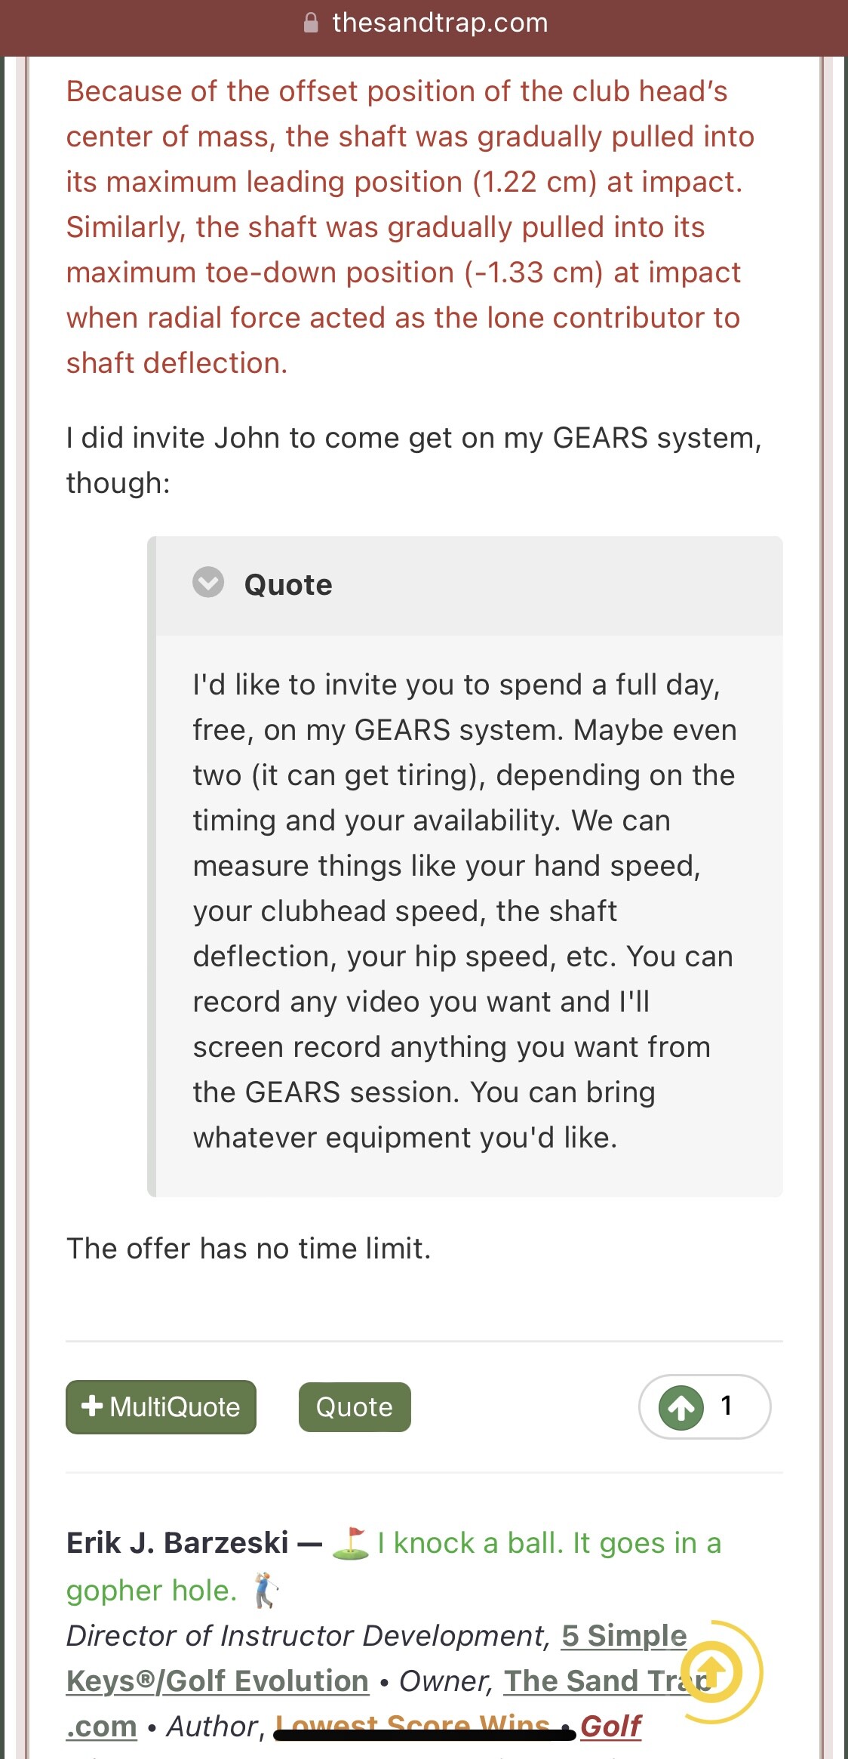The image size is (848, 1759).
Task: Click the quoted GEARS invitation text
Action: tap(465, 911)
